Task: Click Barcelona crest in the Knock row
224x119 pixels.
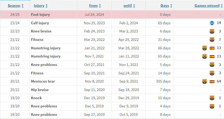Action: (212, 98)
